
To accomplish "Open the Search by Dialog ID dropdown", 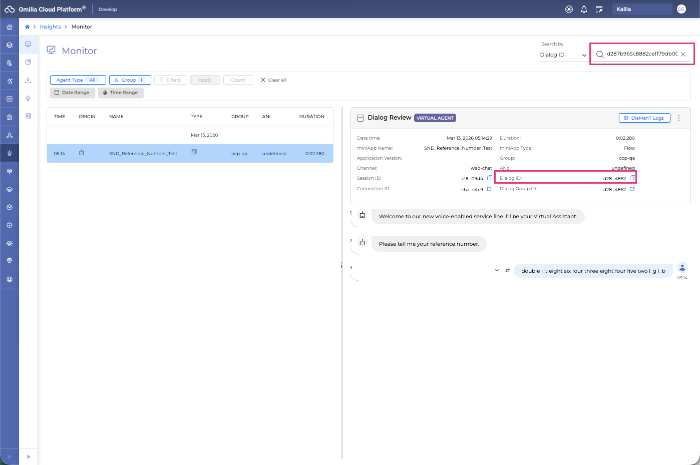I will [x=563, y=55].
